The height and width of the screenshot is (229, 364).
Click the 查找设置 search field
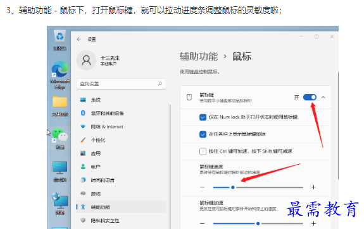[121, 84]
